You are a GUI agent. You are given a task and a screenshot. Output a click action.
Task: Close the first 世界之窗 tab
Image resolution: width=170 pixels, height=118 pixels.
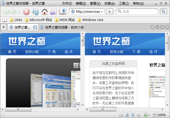click(35, 27)
